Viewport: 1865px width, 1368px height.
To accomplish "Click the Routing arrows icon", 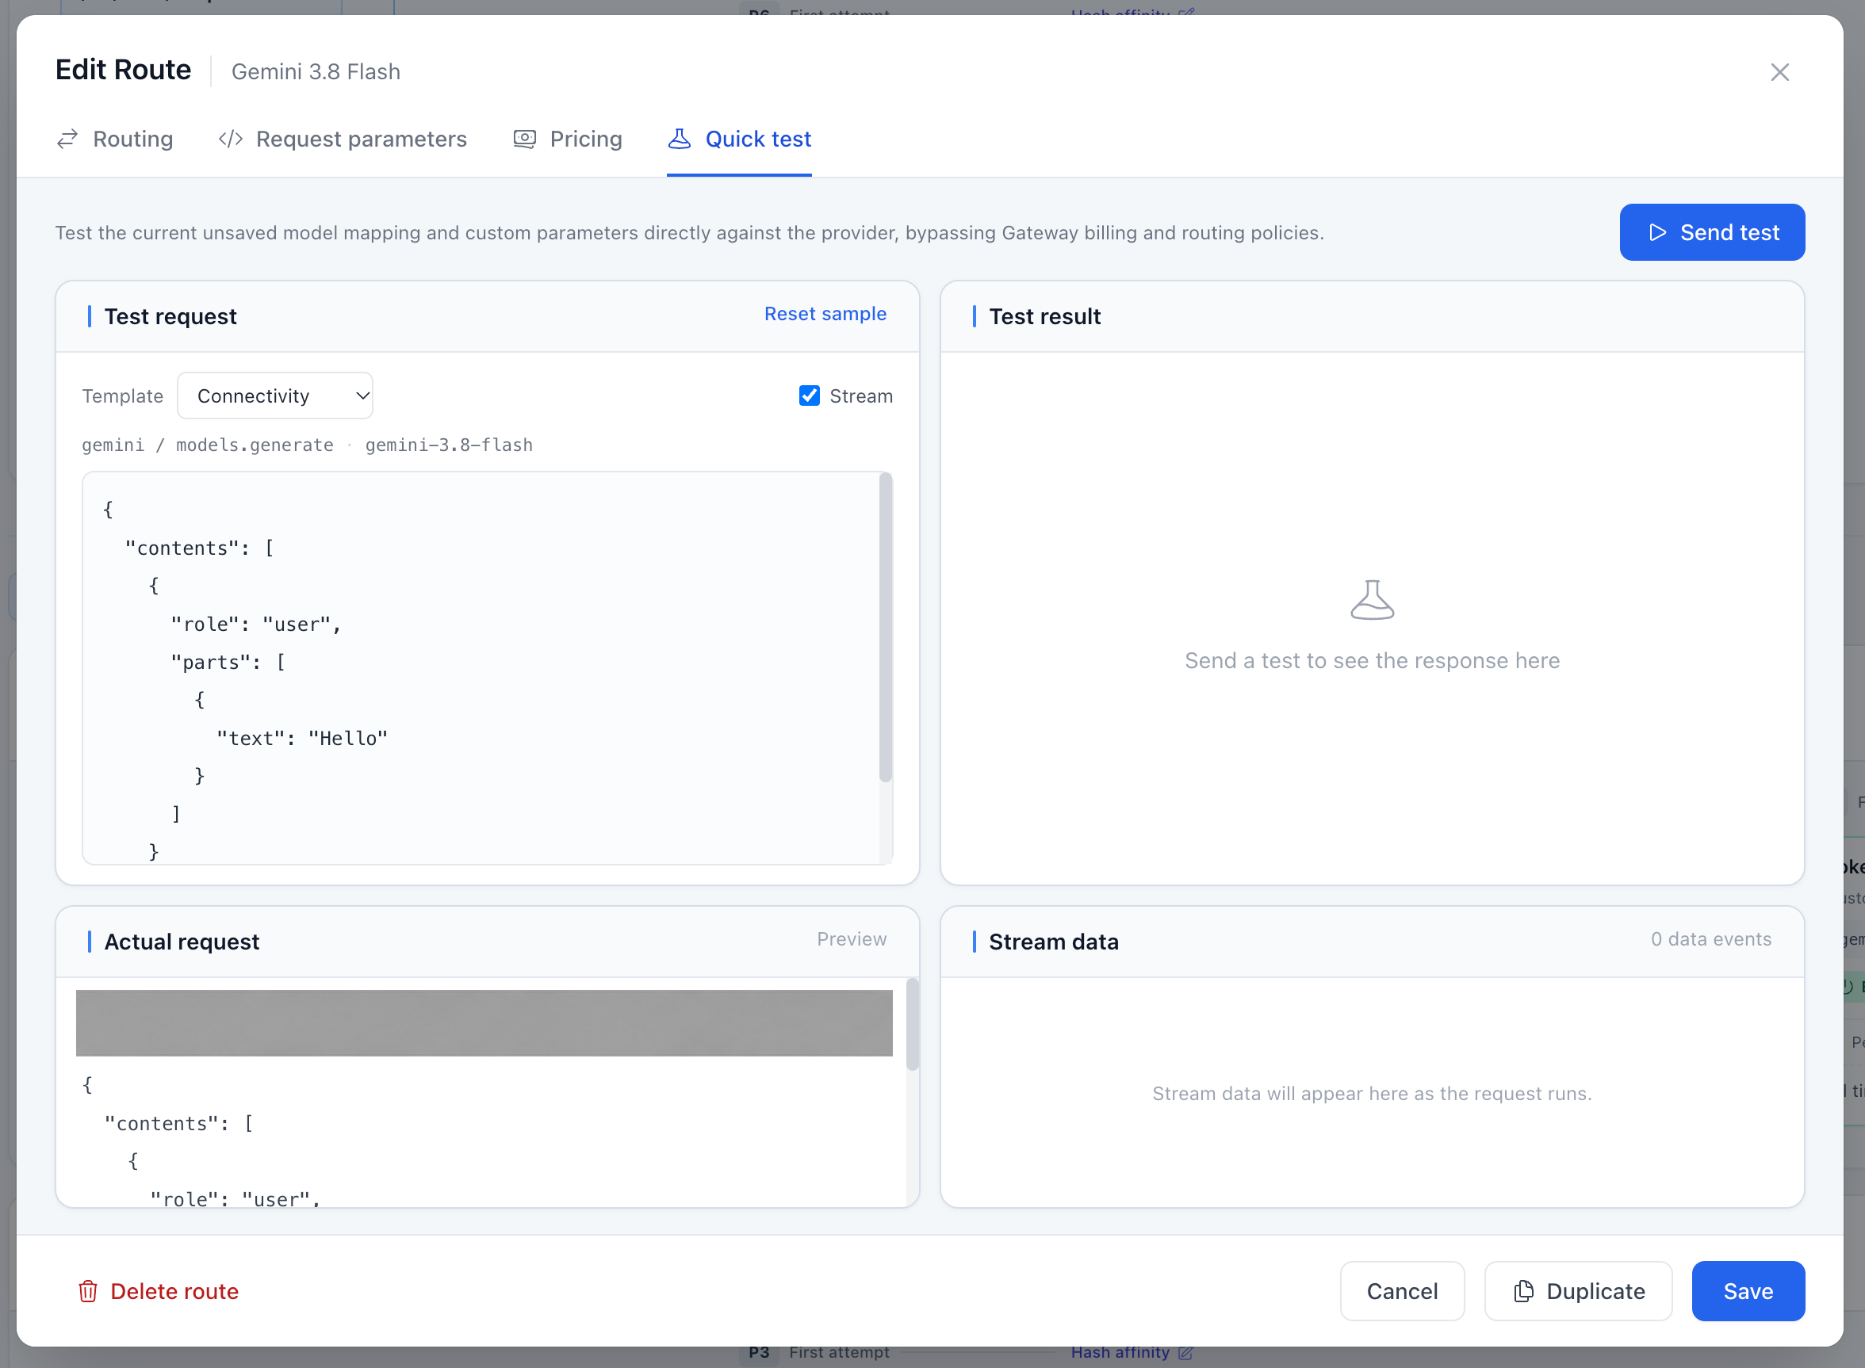I will 67,139.
